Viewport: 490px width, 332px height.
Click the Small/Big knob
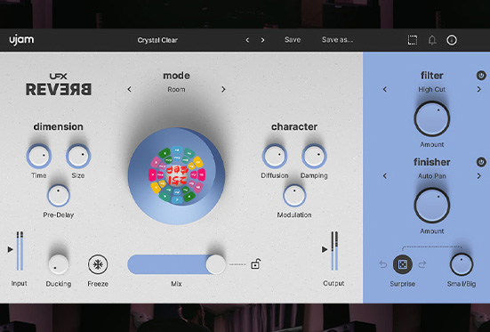[462, 264]
